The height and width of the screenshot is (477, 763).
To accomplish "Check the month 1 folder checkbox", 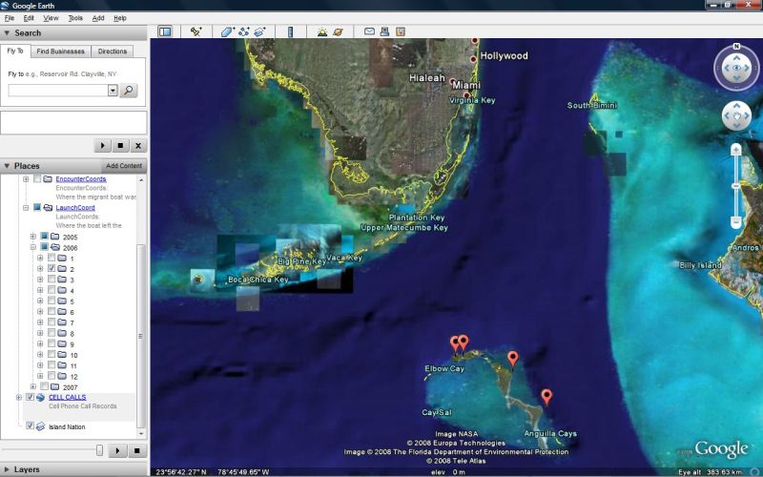I will [x=52, y=258].
